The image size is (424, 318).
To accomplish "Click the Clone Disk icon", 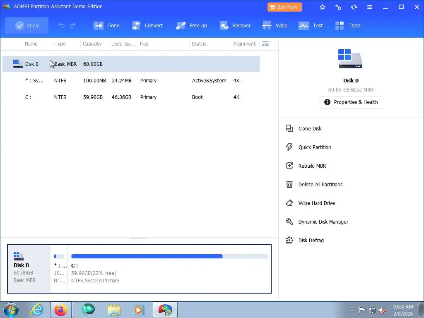I will tap(289, 128).
